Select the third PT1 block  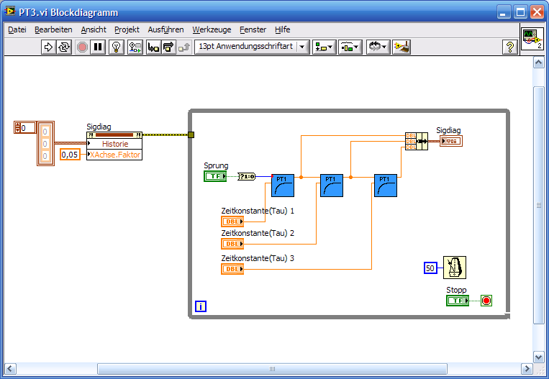(386, 186)
